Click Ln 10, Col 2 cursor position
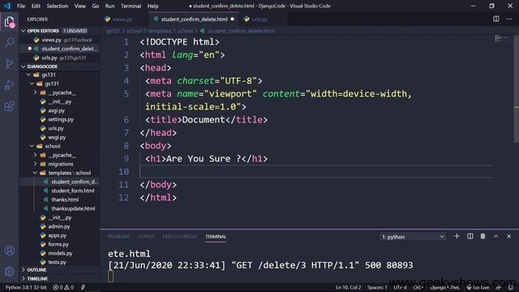Screen dimensions: 519x292 click(x=348, y=287)
